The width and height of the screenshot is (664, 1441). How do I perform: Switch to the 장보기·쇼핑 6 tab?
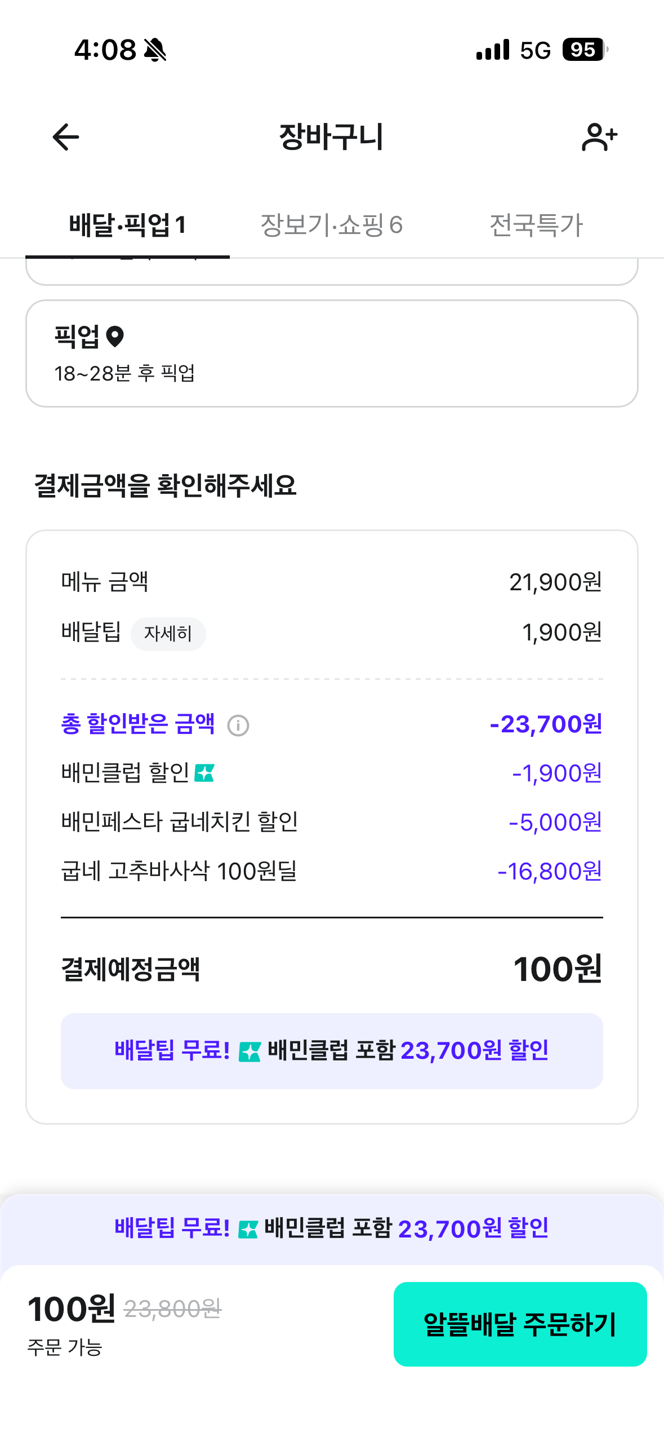tap(331, 225)
